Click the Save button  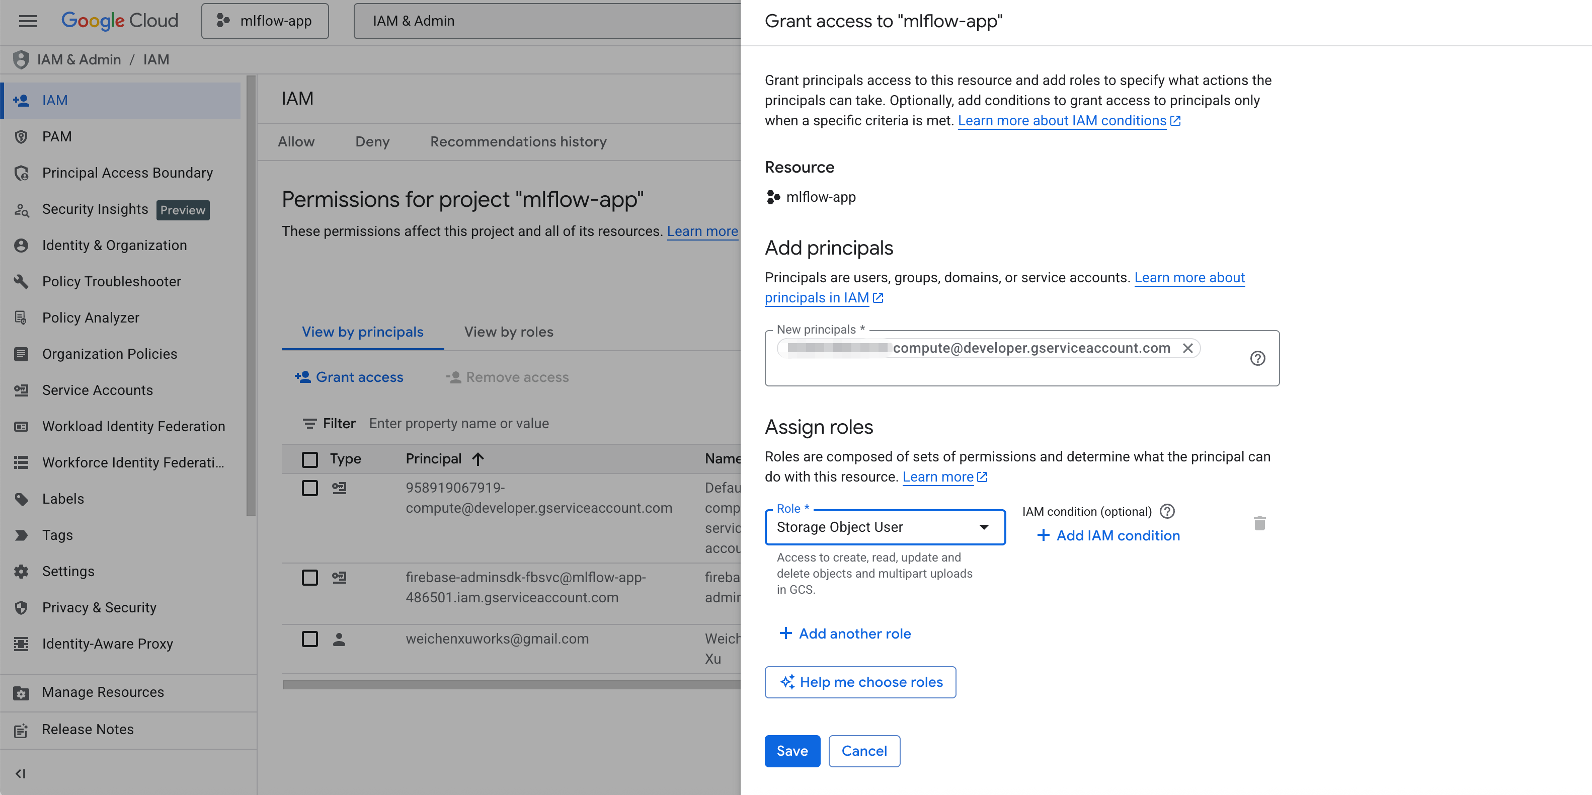tap(791, 751)
